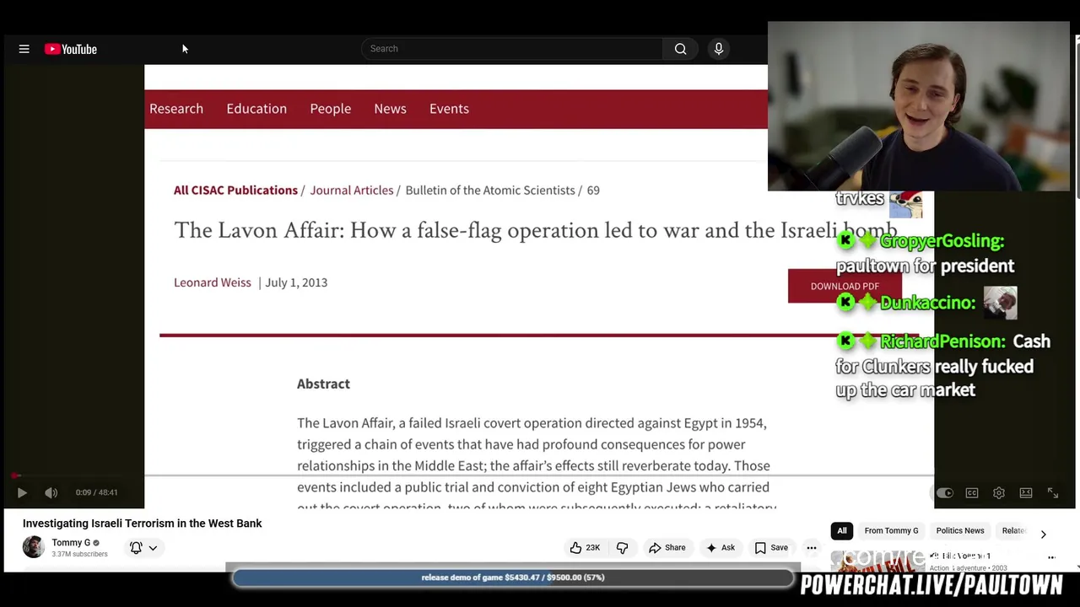Open video settings gear

tap(999, 493)
